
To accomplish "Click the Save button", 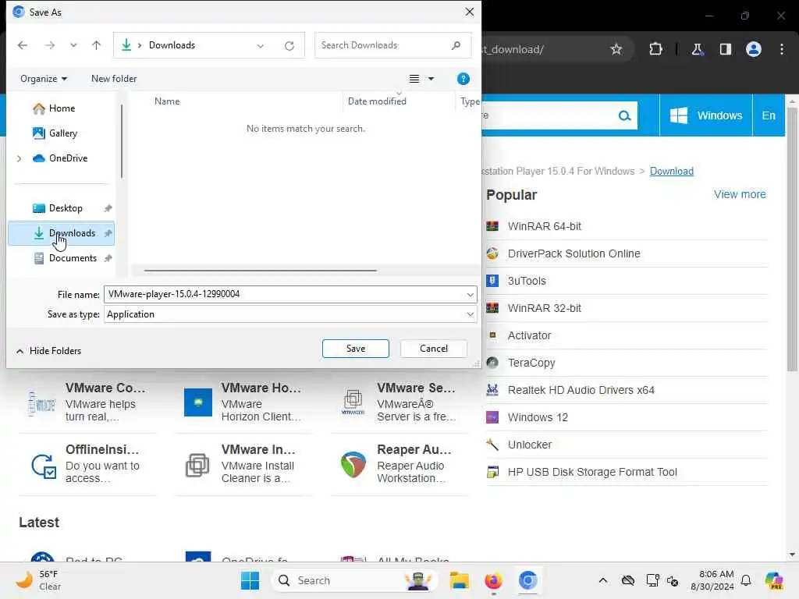I will coord(356,349).
